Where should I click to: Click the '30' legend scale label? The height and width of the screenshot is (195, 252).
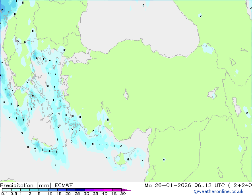(x=86, y=193)
